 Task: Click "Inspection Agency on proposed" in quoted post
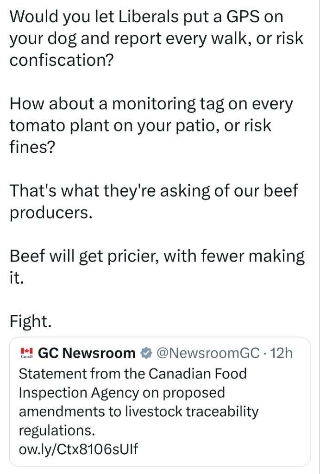(x=121, y=392)
